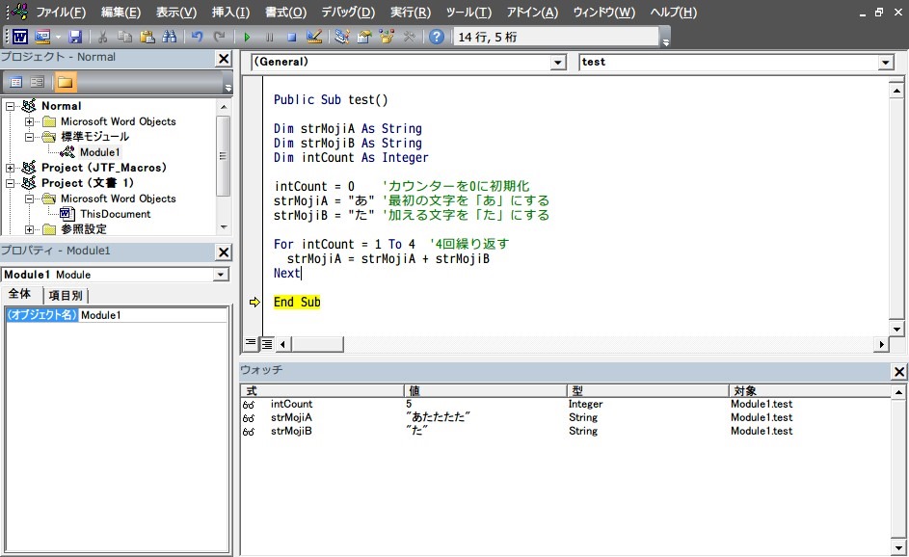
Task: Open the 実行(R) menu
Action: (x=411, y=13)
